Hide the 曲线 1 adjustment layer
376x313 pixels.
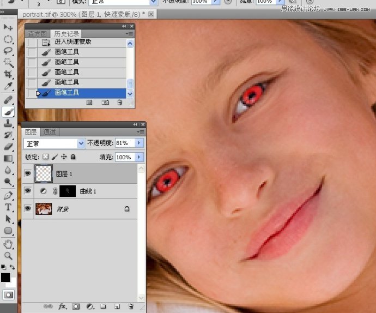(27, 191)
